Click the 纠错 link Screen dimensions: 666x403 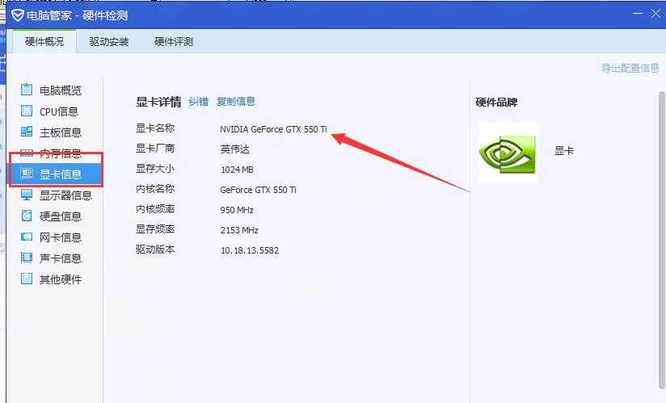(198, 102)
